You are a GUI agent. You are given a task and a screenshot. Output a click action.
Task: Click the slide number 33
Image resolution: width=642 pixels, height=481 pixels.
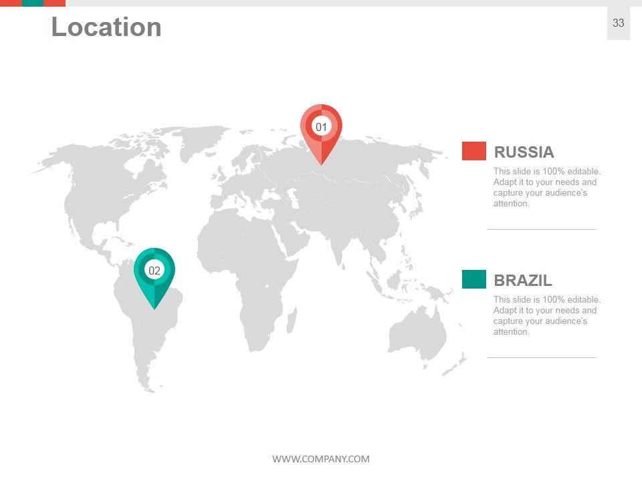coord(618,23)
